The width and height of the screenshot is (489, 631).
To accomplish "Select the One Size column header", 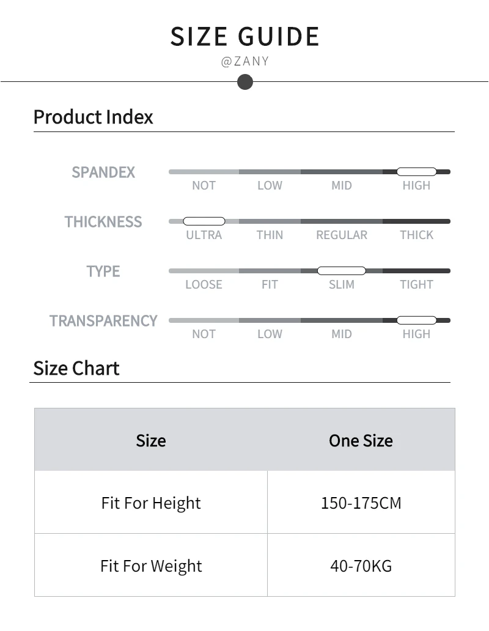I will [361, 440].
